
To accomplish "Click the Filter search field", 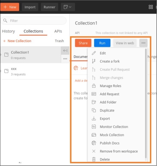I will (34, 21).
